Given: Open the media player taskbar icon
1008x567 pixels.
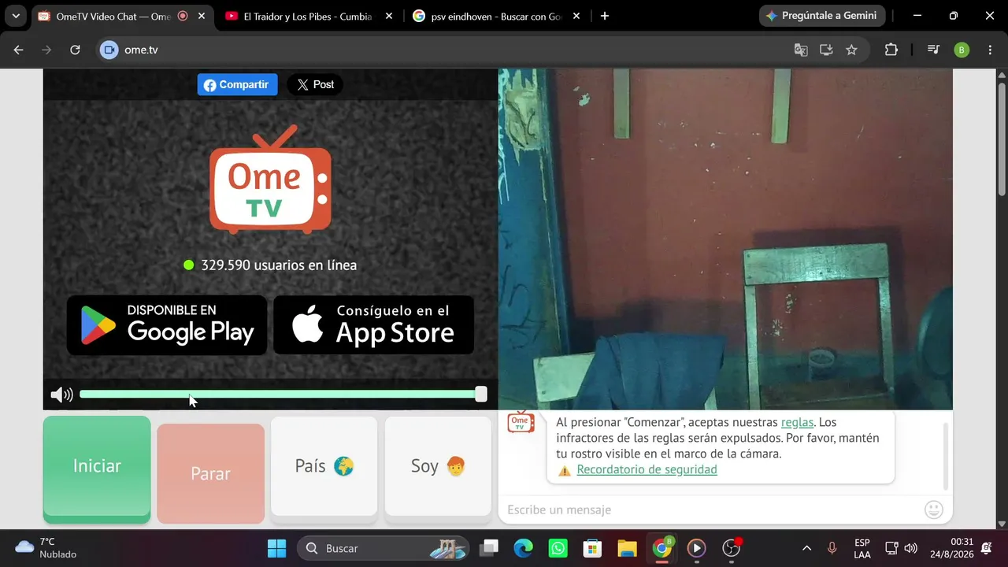Looking at the screenshot, I should click(x=696, y=548).
